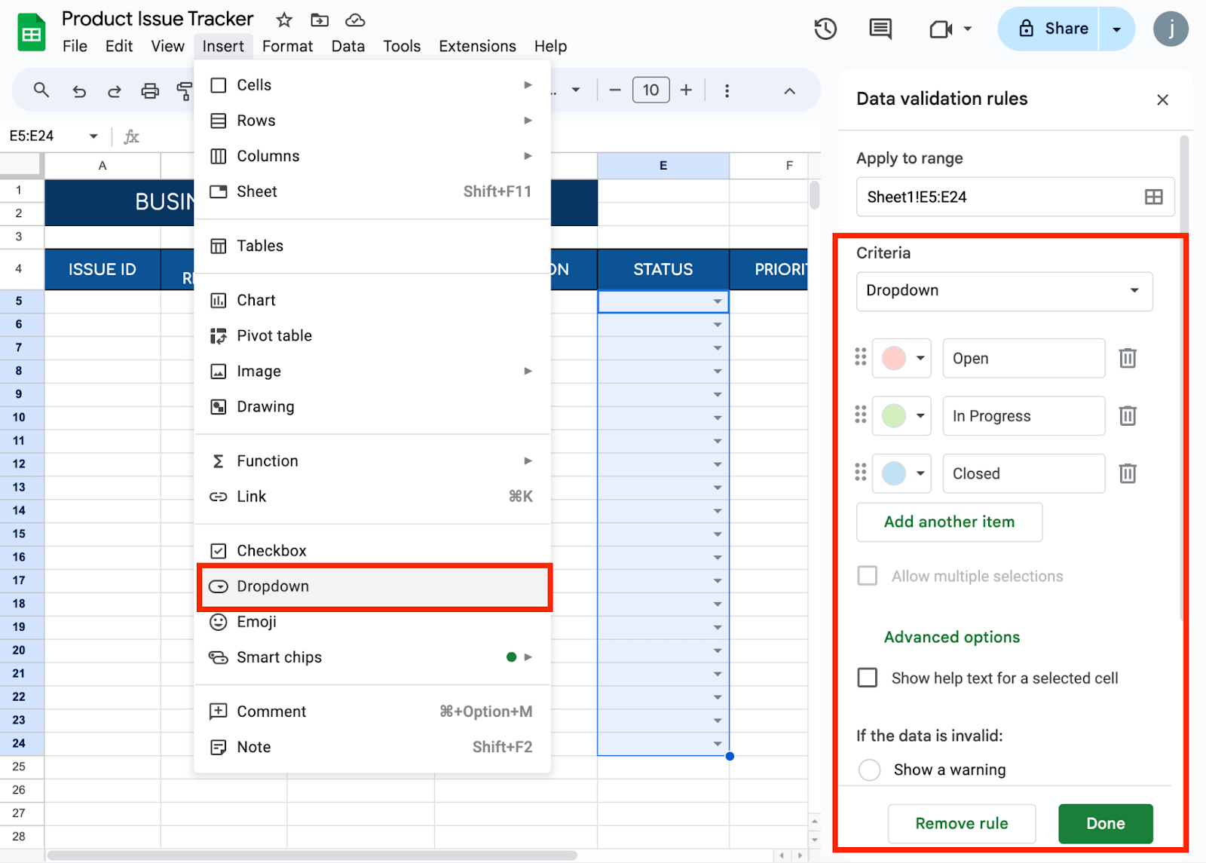Delete the 'Closed' item with trash icon
Screen dimensions: 1206x863
tap(1127, 473)
